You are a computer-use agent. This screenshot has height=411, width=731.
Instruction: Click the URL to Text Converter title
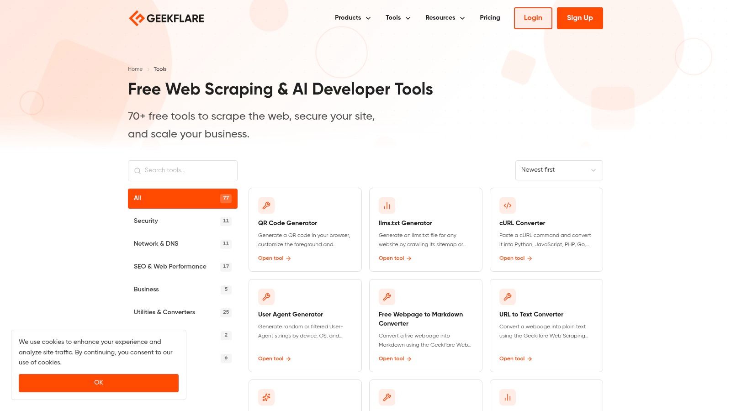pos(531,315)
